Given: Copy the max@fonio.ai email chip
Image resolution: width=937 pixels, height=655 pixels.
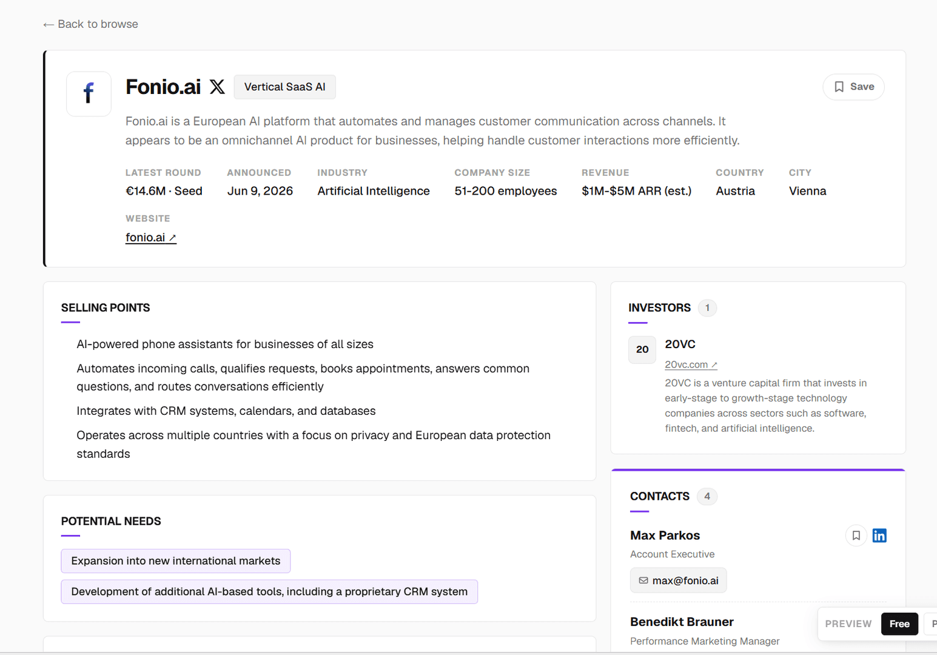Looking at the screenshot, I should click(x=678, y=580).
